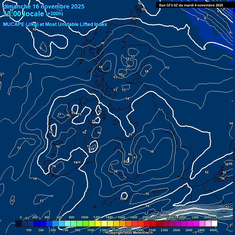Click the '3000' legend scale label
Viewport: 235px width, 235px height.
[x=189, y=230]
